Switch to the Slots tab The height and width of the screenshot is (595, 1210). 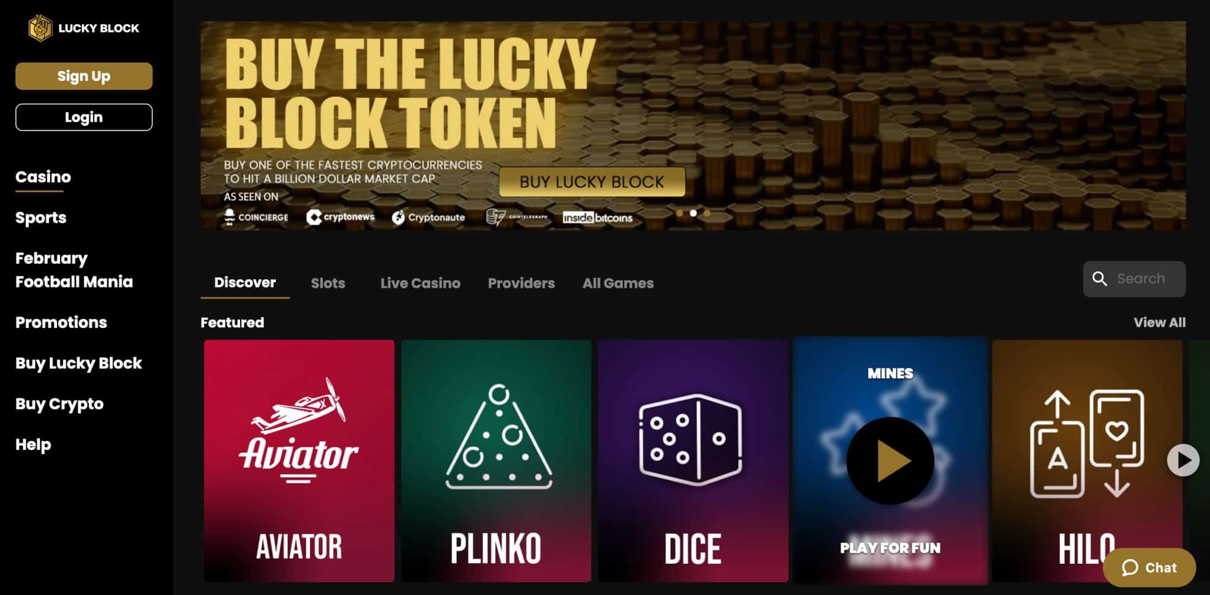(328, 283)
